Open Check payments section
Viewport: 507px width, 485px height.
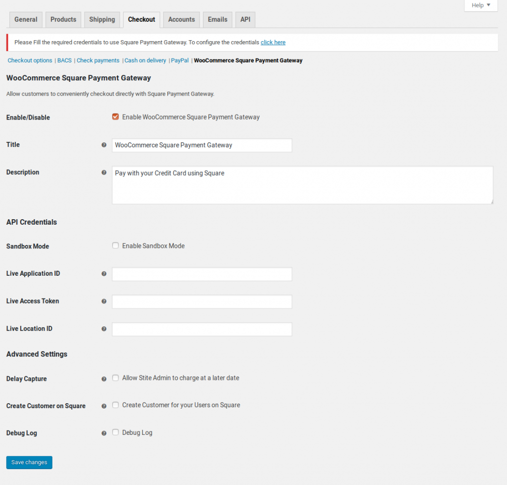[x=98, y=61]
